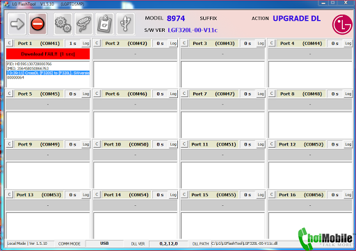356x251 pixels.
Task: Open the gears settings icon
Action: coord(63,24)
